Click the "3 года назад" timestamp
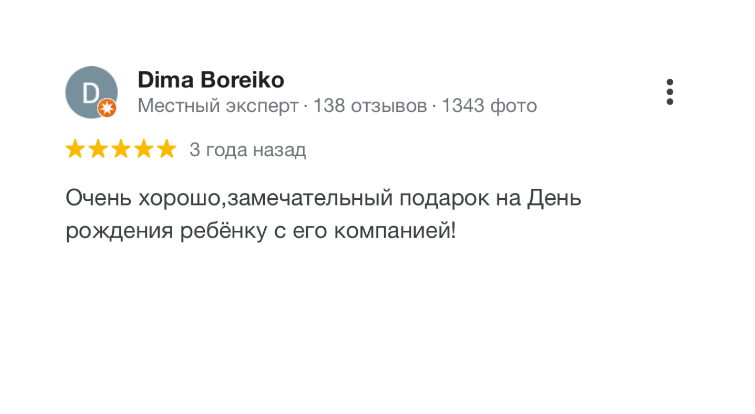 point(248,150)
